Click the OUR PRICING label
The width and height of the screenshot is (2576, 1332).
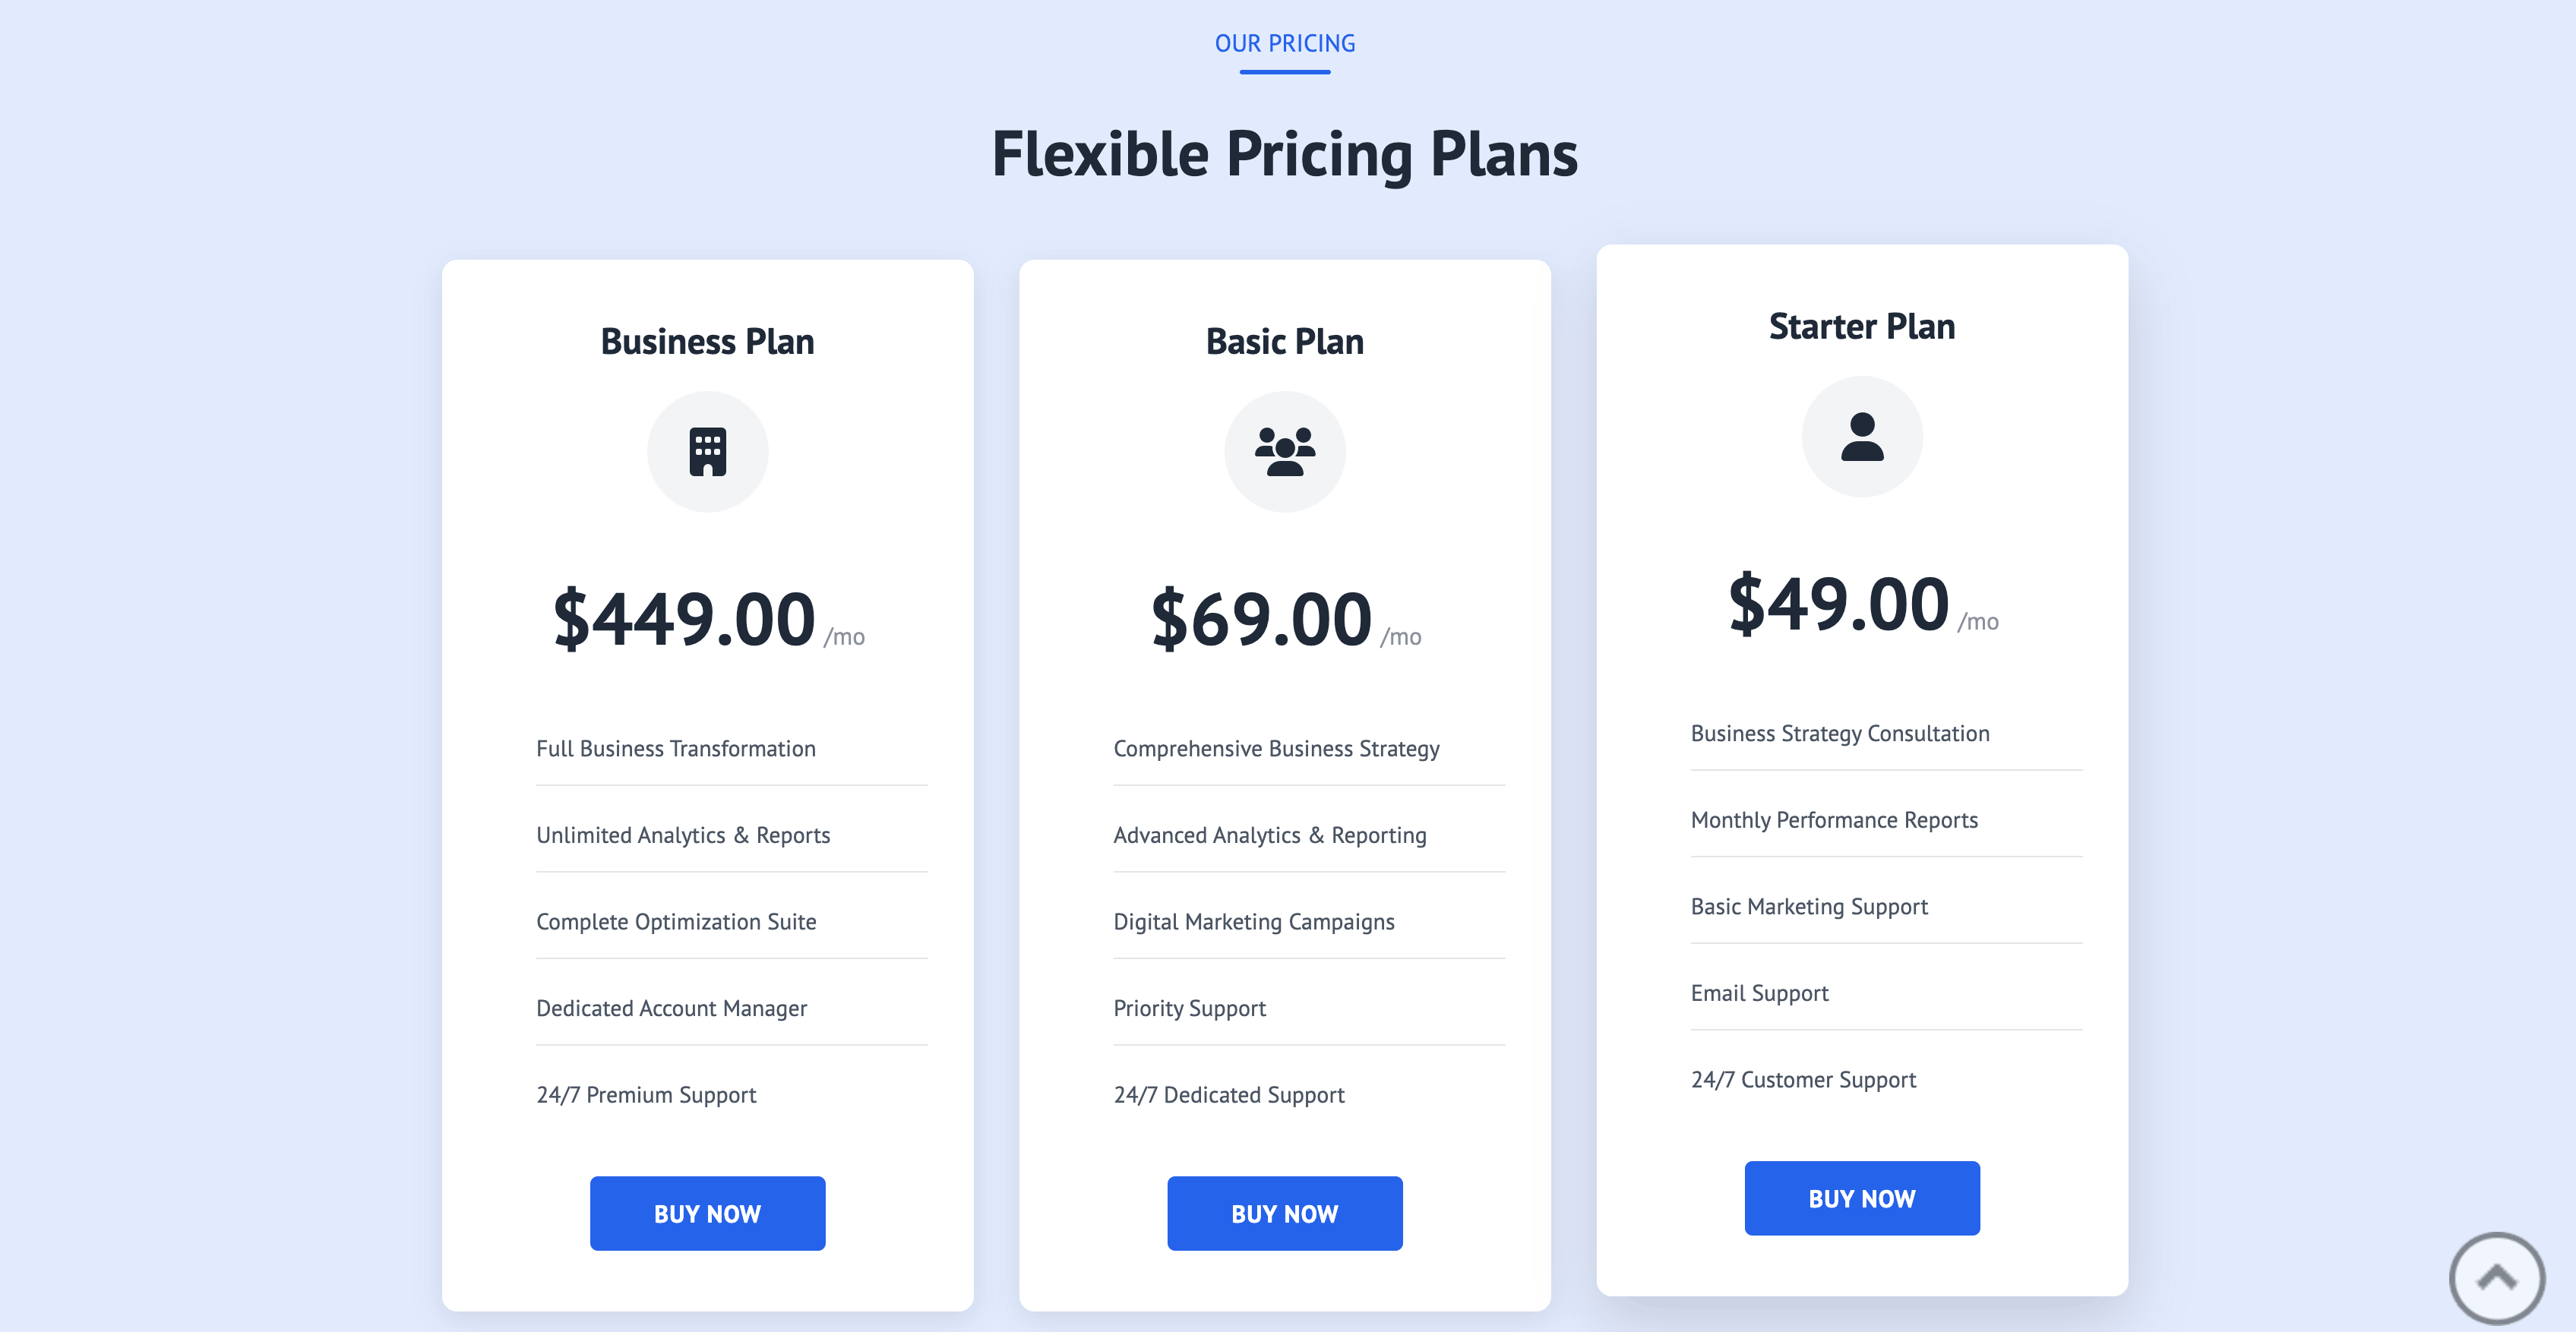[1285, 43]
